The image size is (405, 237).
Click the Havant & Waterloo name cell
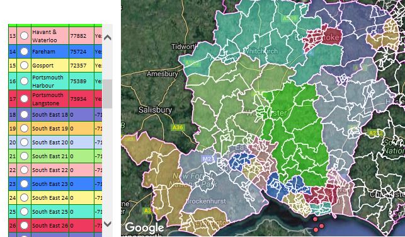[x=50, y=36]
